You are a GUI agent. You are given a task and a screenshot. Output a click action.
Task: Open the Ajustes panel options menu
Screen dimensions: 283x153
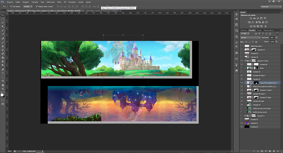click(281, 12)
